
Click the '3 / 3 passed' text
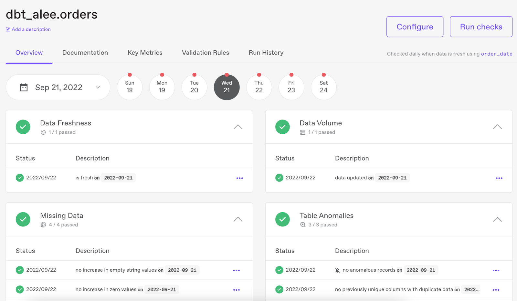click(323, 225)
